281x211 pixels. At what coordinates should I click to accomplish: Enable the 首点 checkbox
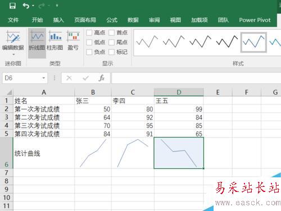point(111,33)
